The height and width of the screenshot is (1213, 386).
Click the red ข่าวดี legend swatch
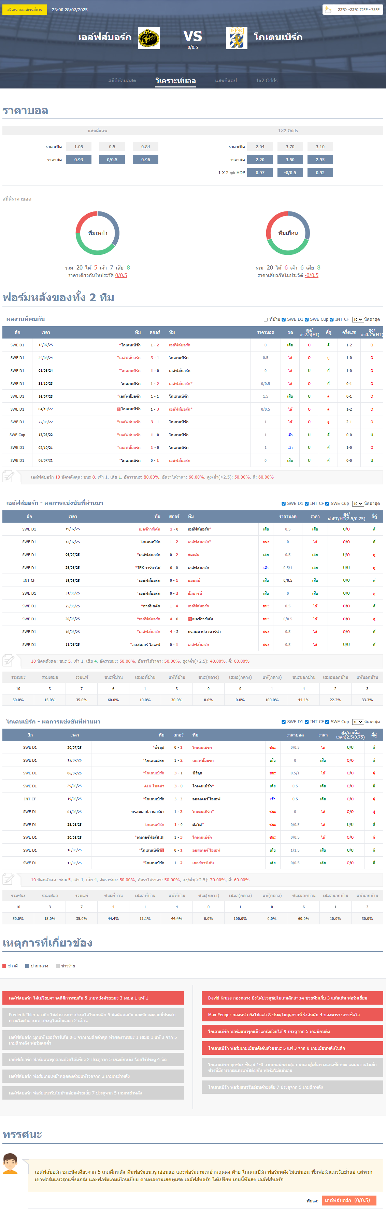tap(4, 966)
